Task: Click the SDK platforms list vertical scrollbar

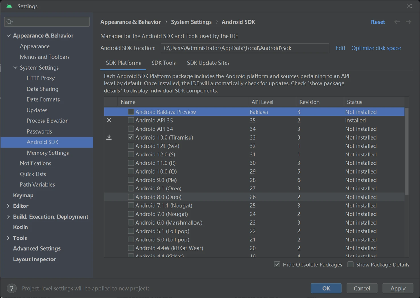Action: pos(407,151)
